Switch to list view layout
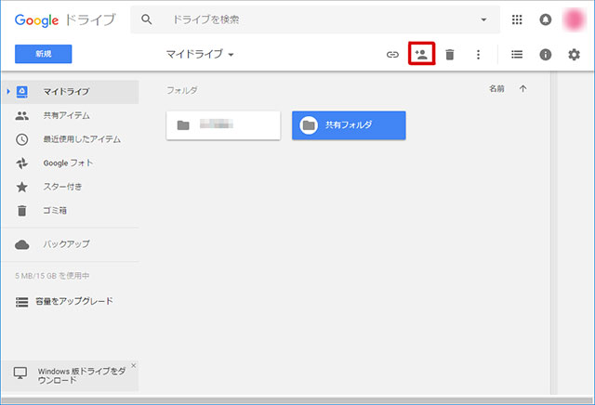 (517, 55)
